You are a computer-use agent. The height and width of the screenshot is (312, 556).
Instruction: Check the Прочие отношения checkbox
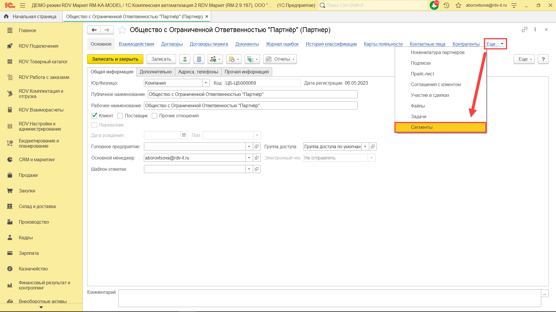click(x=155, y=116)
